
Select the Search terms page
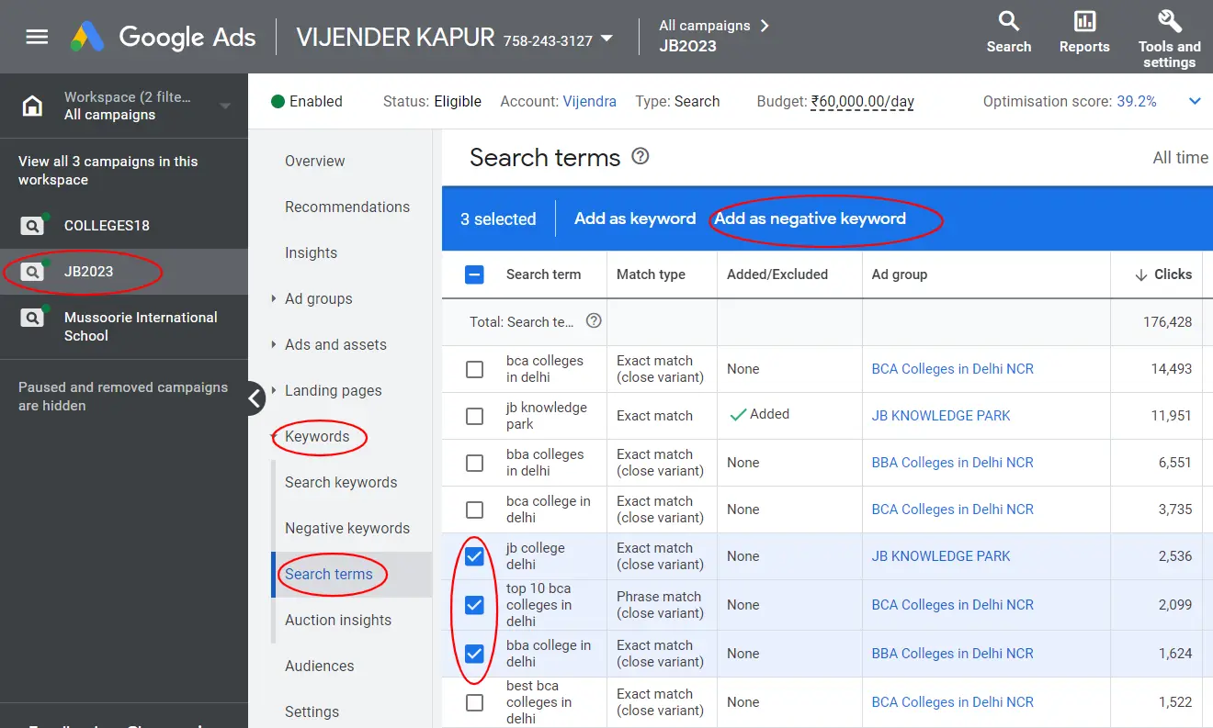tap(329, 574)
